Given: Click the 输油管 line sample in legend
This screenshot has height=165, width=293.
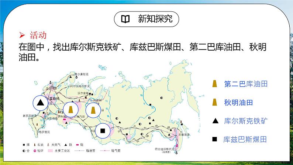Looking at the screenshot, I should coord(79,151).
